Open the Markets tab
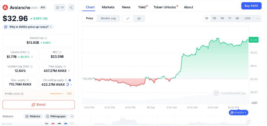This screenshot has height=126, width=267. (108, 7)
